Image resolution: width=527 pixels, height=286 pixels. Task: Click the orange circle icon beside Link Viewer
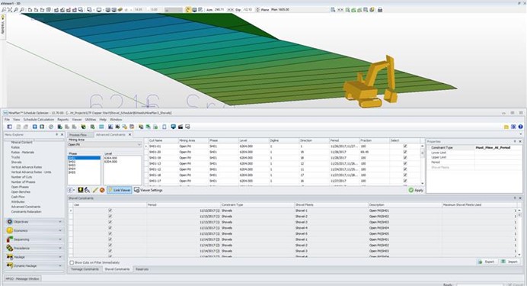click(x=102, y=190)
